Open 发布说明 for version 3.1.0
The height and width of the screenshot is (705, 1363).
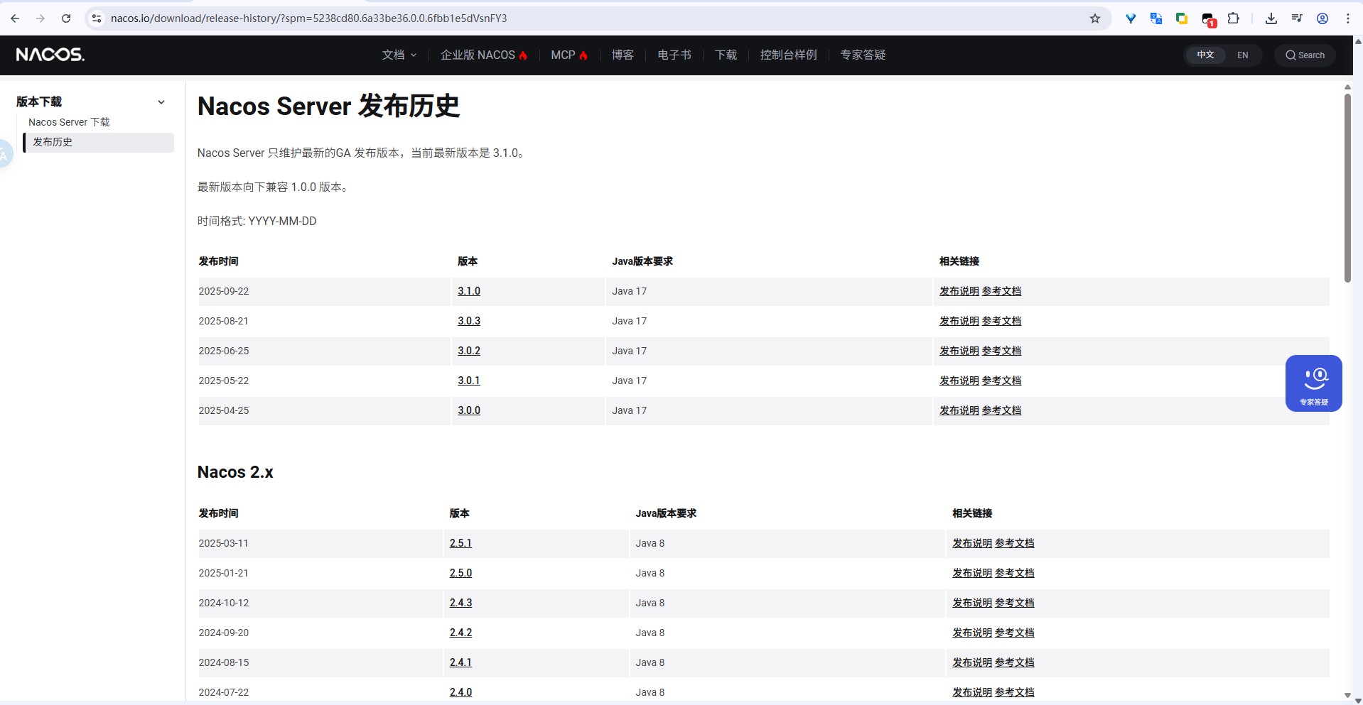959,291
